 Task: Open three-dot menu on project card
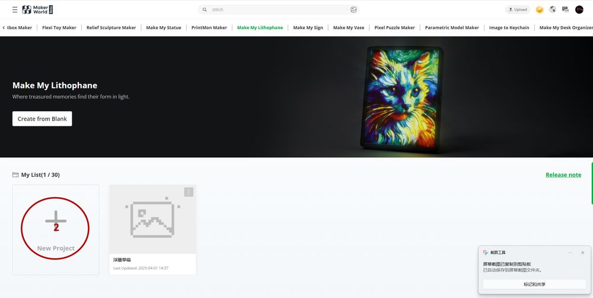[x=189, y=192]
